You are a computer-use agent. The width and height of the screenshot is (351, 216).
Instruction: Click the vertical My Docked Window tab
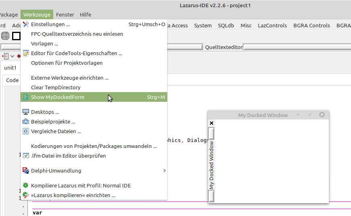211,165
